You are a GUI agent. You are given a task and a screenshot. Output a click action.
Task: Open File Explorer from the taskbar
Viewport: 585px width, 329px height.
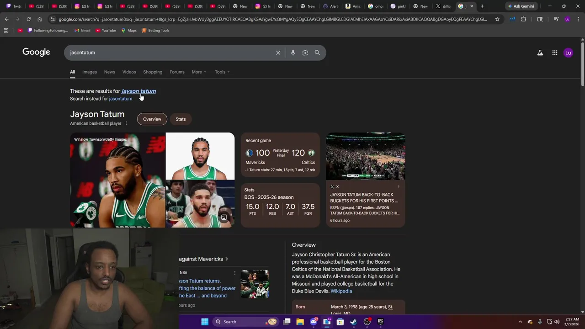tap(300, 322)
